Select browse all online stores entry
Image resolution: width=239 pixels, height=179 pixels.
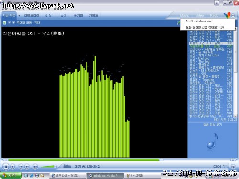tap(205, 27)
